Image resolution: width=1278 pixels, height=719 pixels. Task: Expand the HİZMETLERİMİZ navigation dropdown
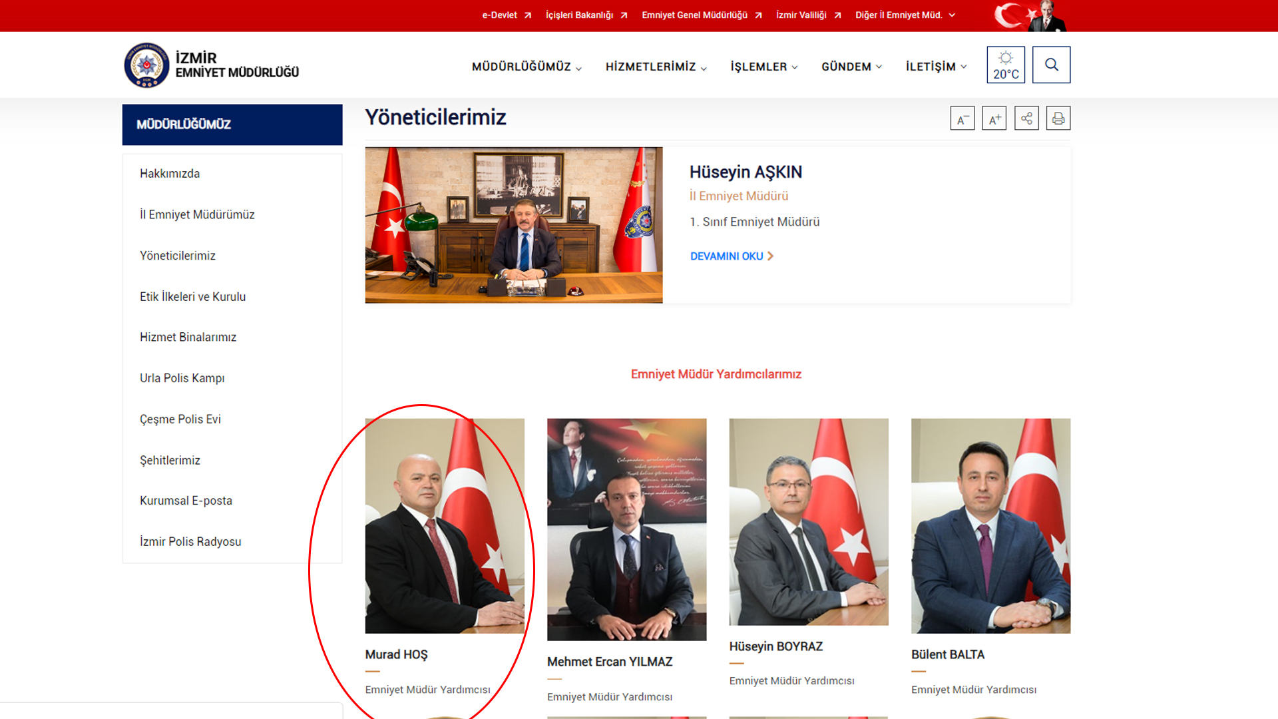tap(656, 67)
